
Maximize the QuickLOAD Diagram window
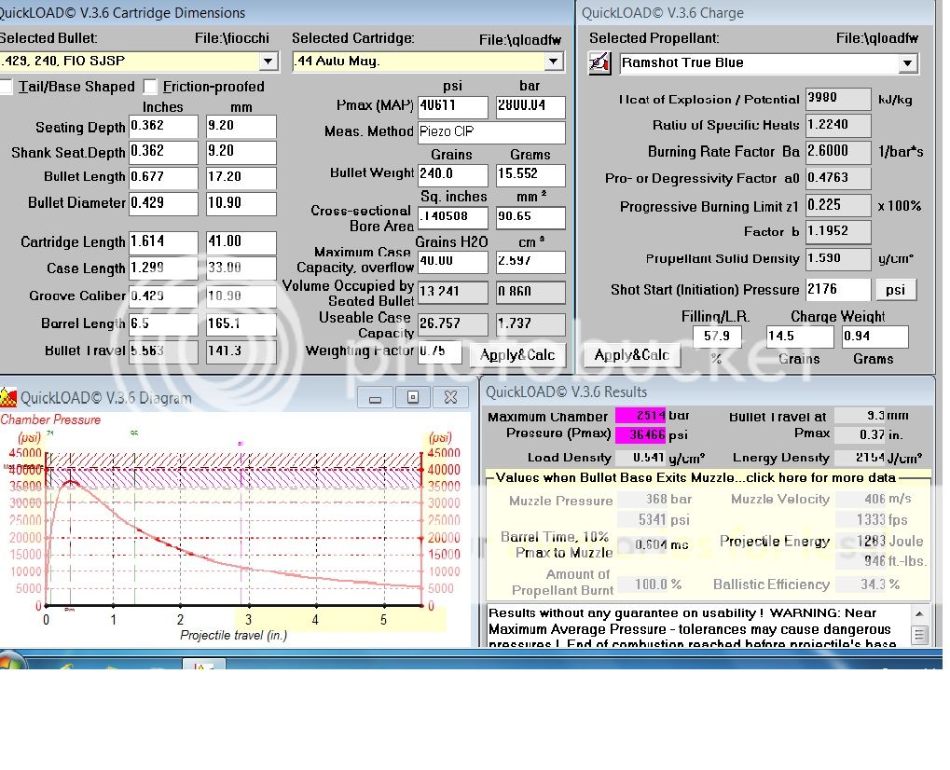[x=412, y=398]
